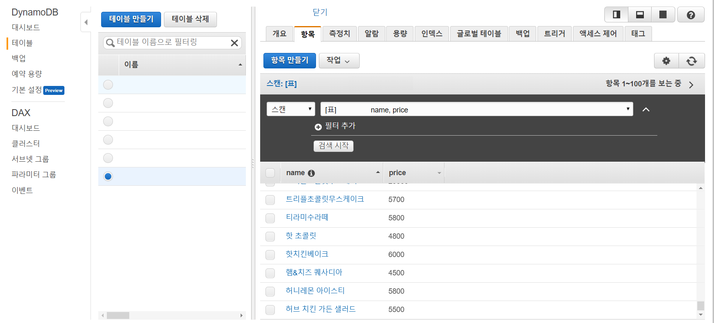Open the 스캔 type dropdown

coord(291,109)
